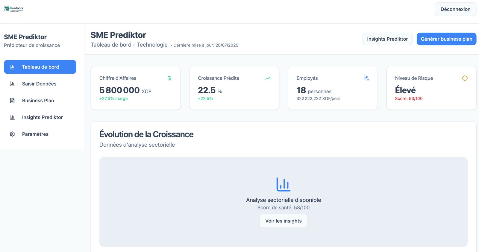Screen dimensions: 479x252
Task: Click the Analyse sectorielle disponible text
Action: click(284, 200)
